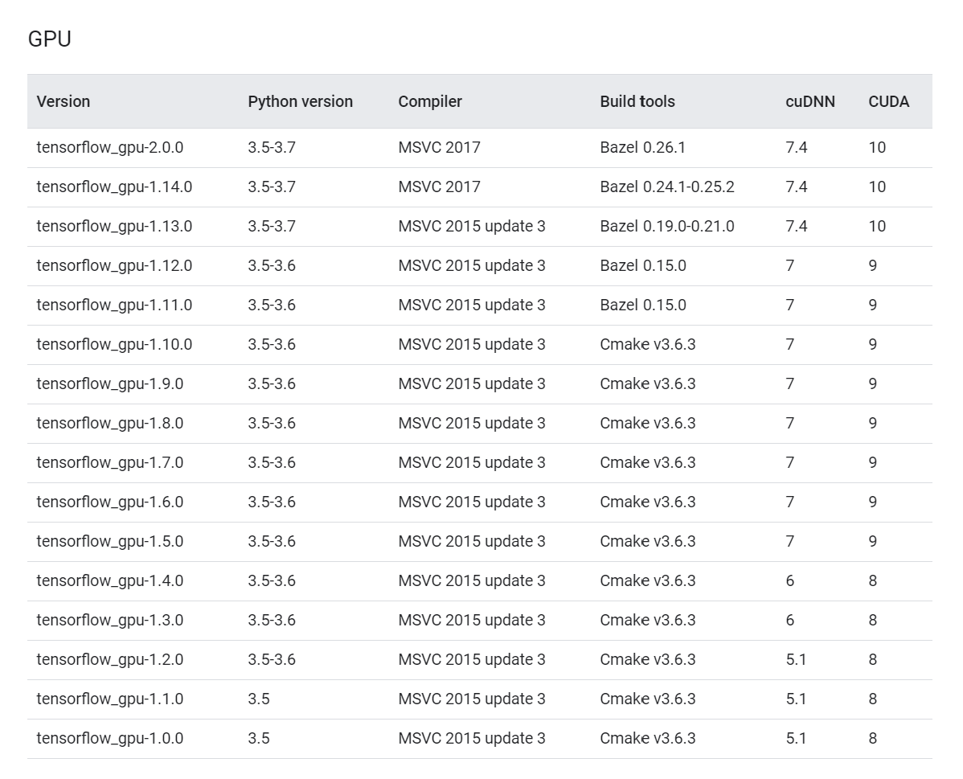Click cuDNN 7.4 in the 2.0.0 row
This screenshot has height=779, width=963.
797,147
